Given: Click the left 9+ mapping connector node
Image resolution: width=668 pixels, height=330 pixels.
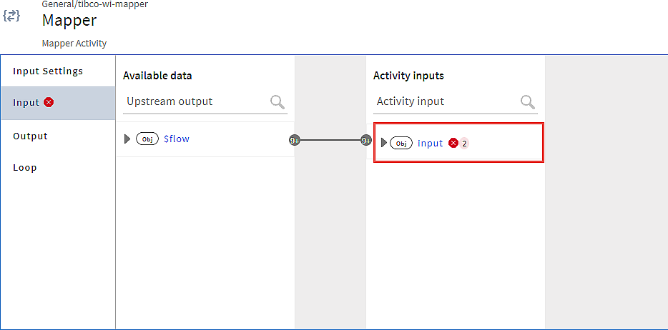Looking at the screenshot, I should [x=295, y=140].
